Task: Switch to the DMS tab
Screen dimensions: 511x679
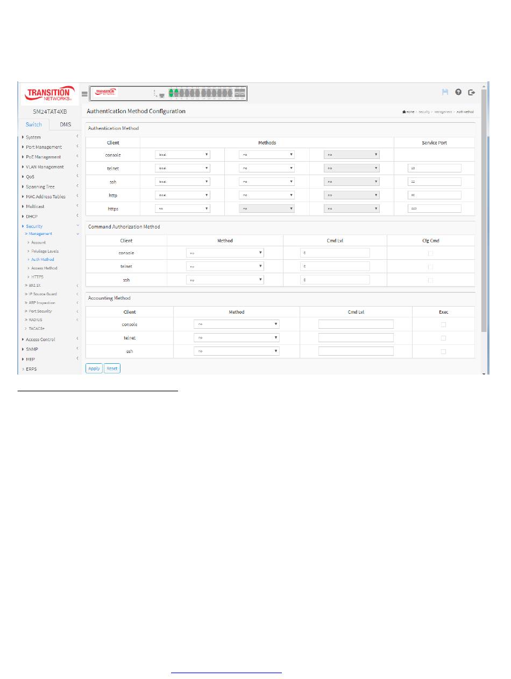Action: 65,124
